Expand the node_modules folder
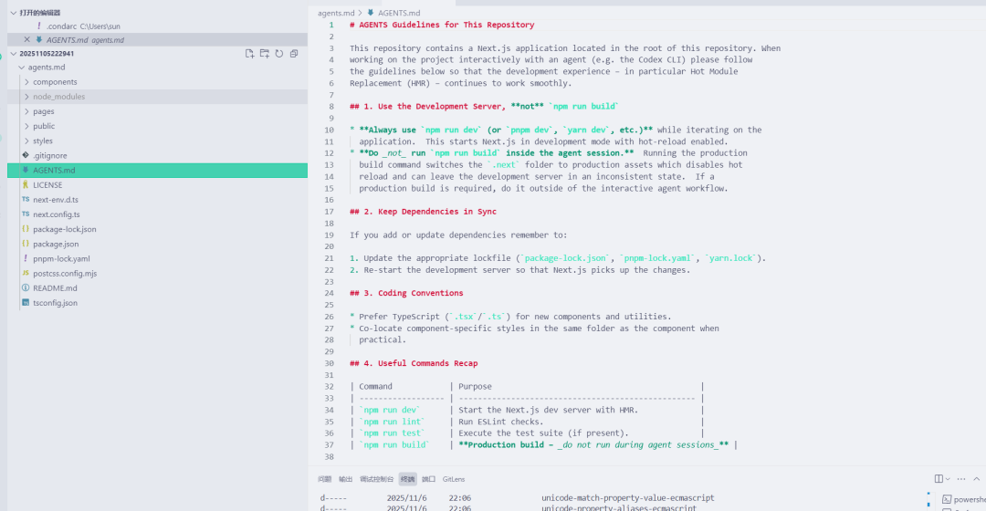 point(26,97)
